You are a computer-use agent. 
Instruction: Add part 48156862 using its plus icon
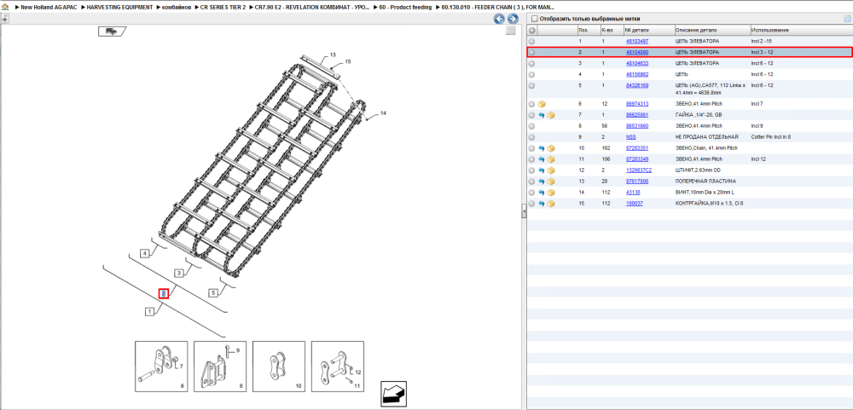click(x=532, y=74)
